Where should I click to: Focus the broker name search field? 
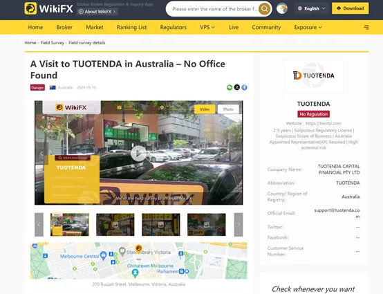214,9
